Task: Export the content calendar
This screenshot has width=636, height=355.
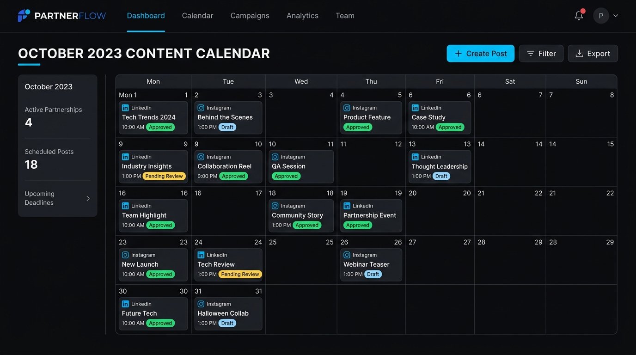Action: coord(593,54)
